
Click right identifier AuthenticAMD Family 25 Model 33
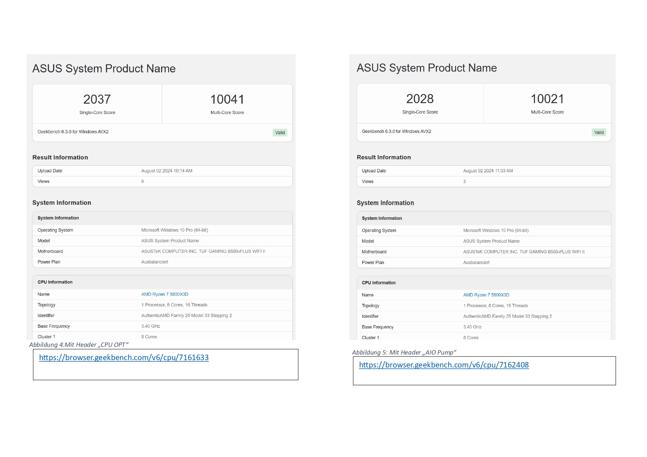coord(508,316)
